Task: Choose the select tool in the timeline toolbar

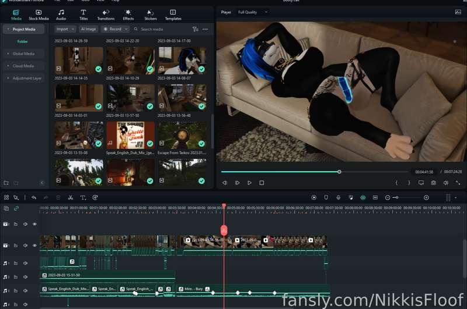Action: pos(16,197)
